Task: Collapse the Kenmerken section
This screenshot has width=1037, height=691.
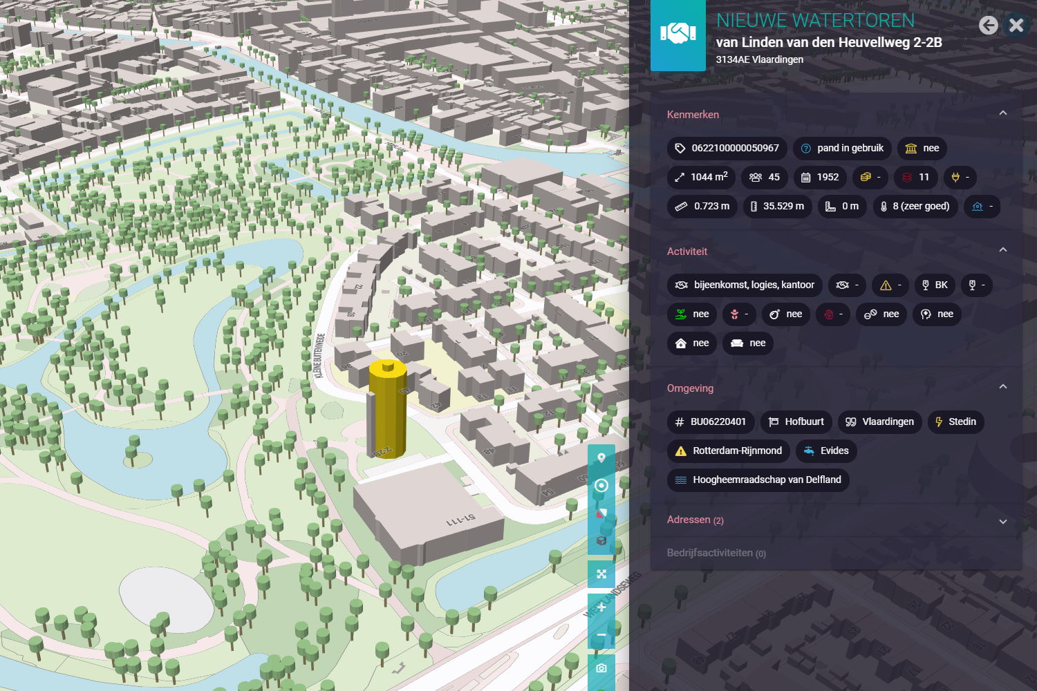Action: (1003, 113)
